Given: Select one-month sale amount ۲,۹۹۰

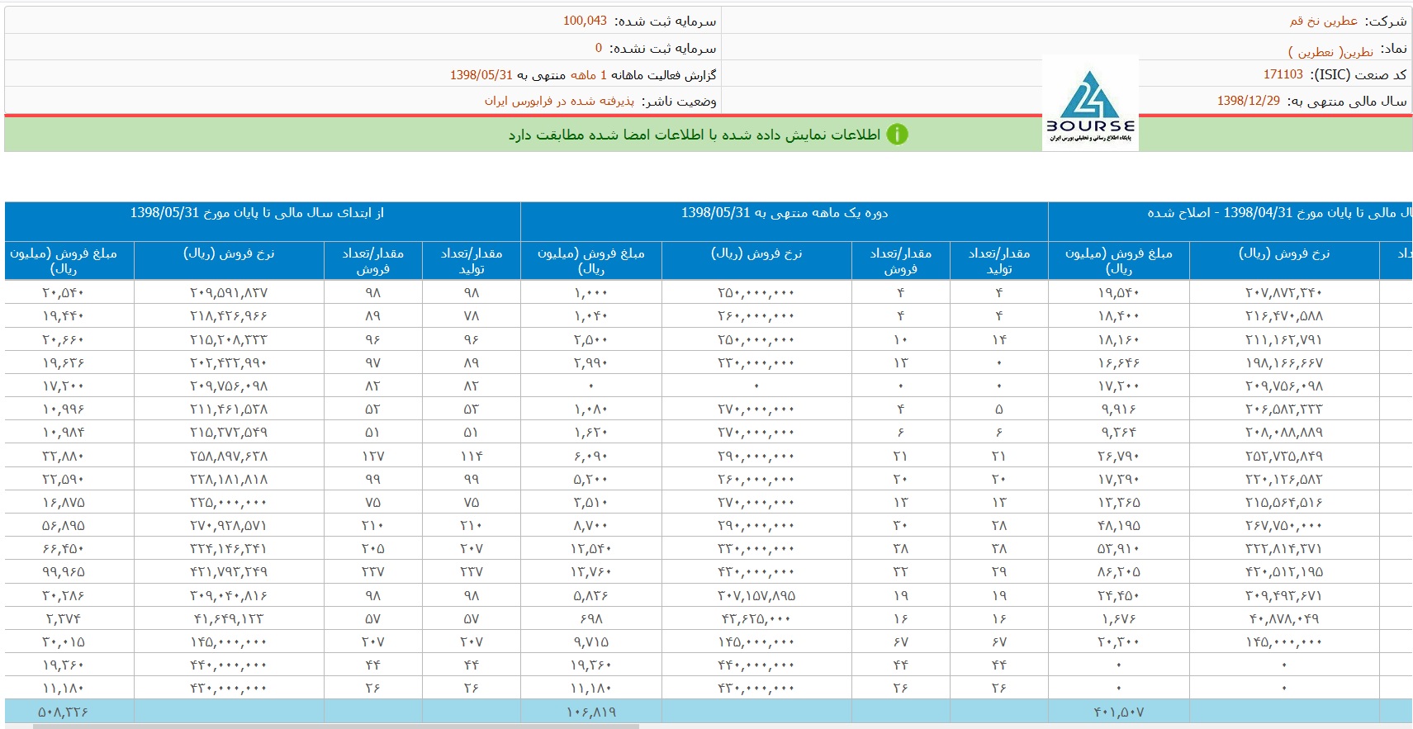Looking at the screenshot, I should (591, 362).
